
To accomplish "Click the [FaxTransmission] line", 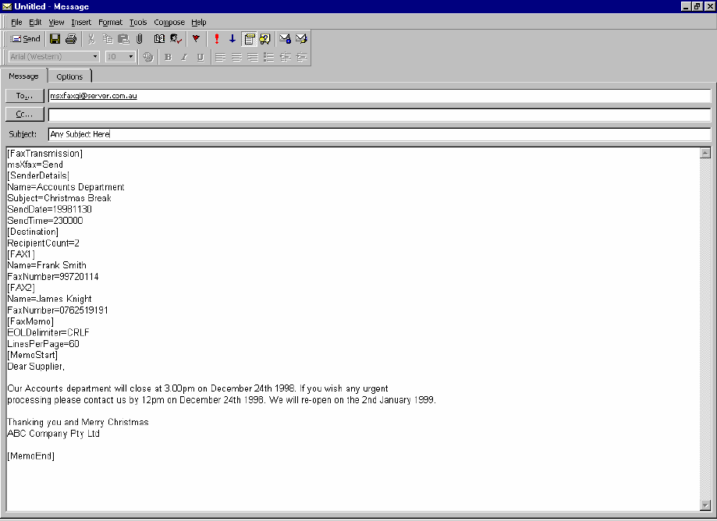I will pos(44,154).
